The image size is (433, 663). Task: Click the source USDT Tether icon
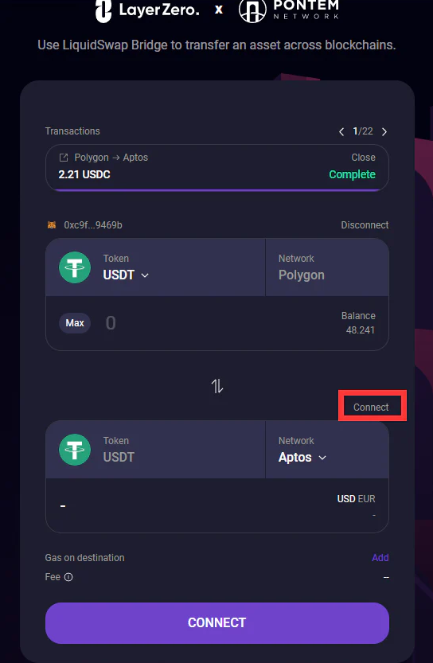[75, 267]
